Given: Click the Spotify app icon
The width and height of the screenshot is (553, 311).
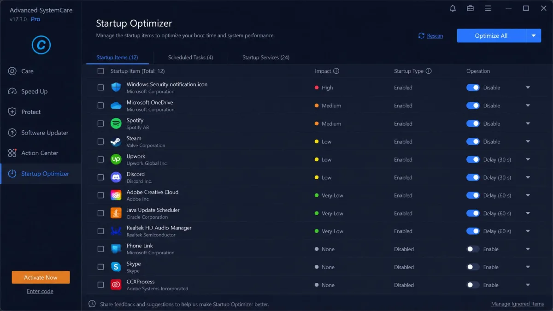Looking at the screenshot, I should 116,123.
